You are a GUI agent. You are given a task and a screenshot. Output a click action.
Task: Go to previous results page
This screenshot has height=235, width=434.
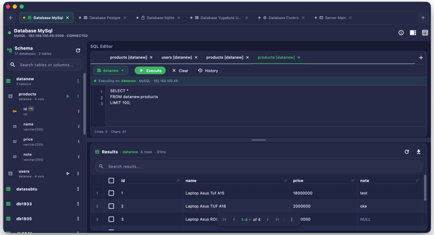[x=234, y=220]
